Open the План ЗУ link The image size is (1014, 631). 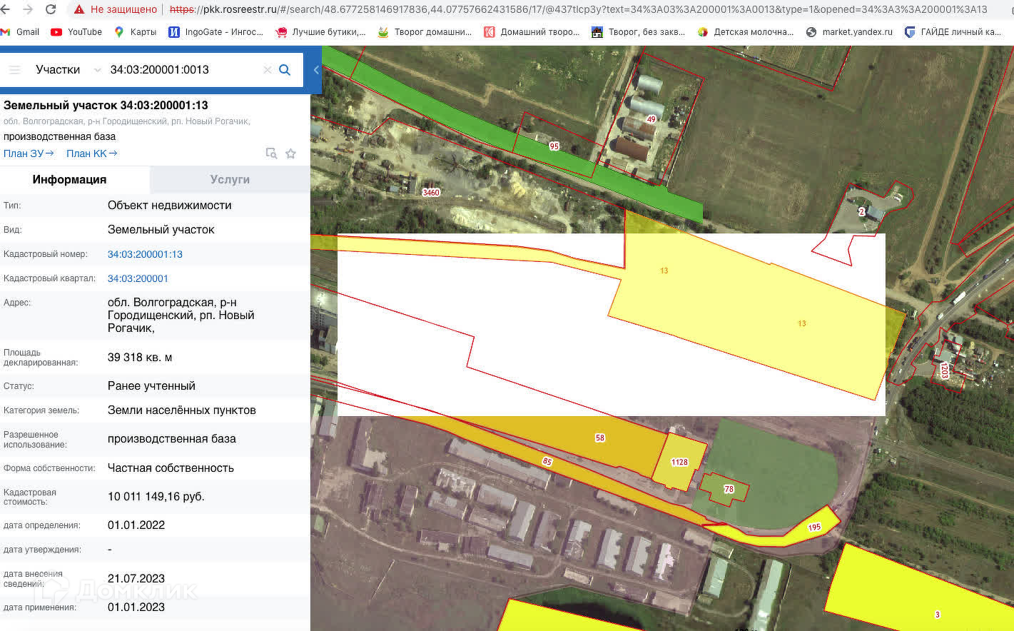pos(29,153)
